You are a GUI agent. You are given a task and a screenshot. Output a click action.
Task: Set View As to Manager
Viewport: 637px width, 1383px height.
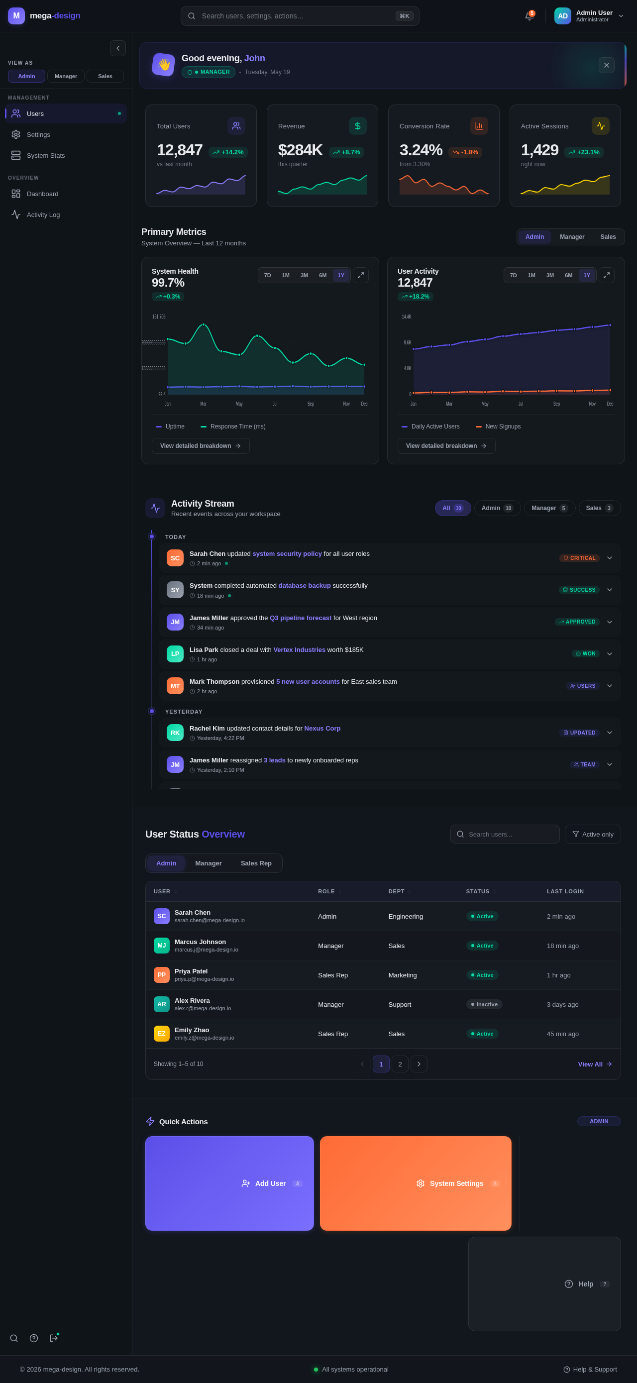[66, 76]
